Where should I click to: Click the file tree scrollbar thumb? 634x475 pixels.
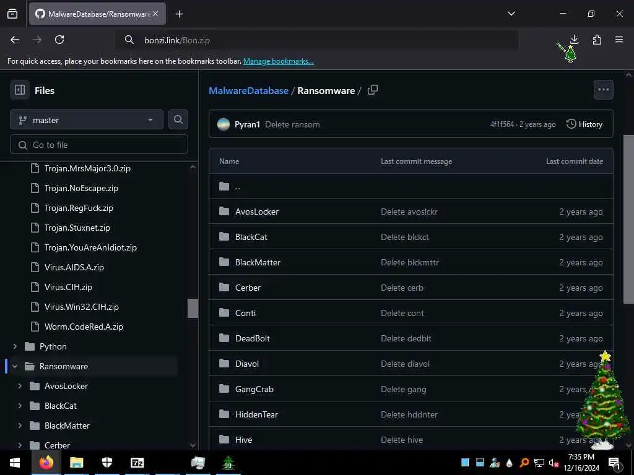pyautogui.click(x=193, y=308)
